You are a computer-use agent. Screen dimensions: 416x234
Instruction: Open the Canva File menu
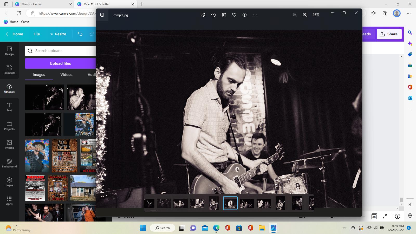37,34
